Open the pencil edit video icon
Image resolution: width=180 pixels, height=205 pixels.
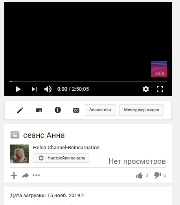20,110
